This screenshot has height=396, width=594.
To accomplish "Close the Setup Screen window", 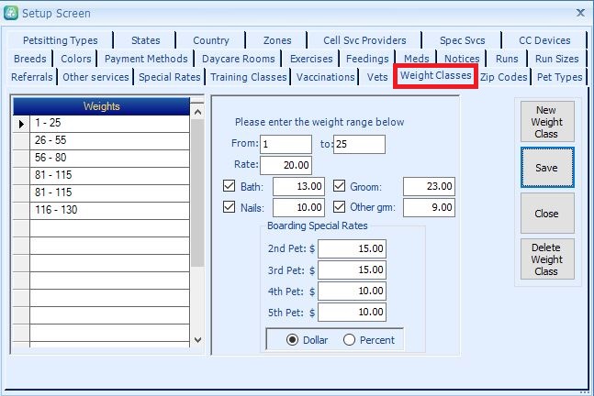I will [x=579, y=12].
